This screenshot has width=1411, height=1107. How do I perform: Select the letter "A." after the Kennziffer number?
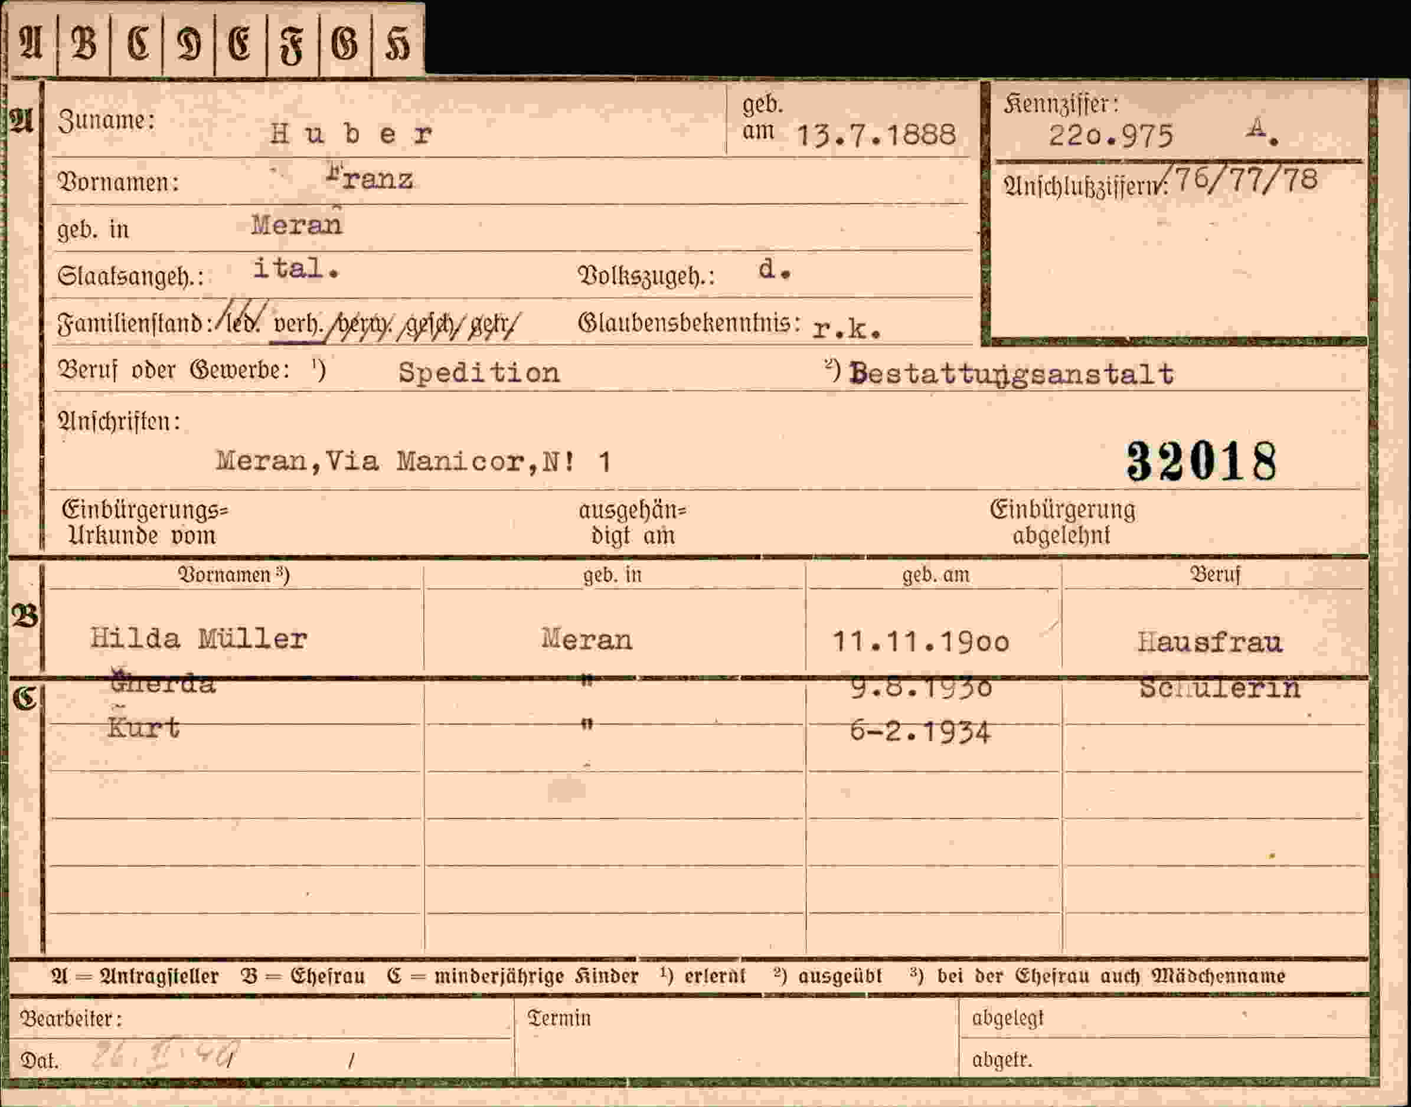click(x=1262, y=132)
